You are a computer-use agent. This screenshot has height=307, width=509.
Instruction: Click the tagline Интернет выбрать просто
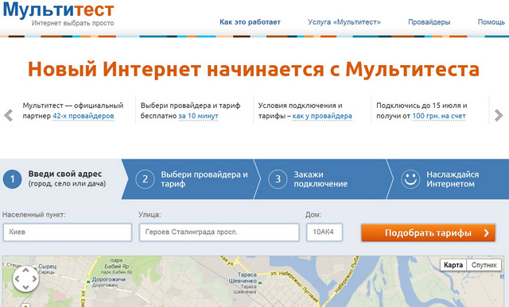(72, 23)
